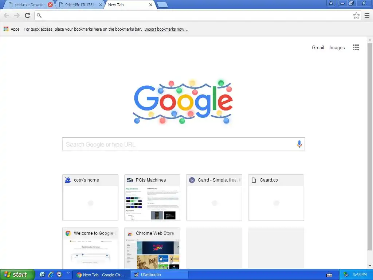The width and height of the screenshot is (373, 280).
Task: Open the Windows start menu
Action: (17, 275)
